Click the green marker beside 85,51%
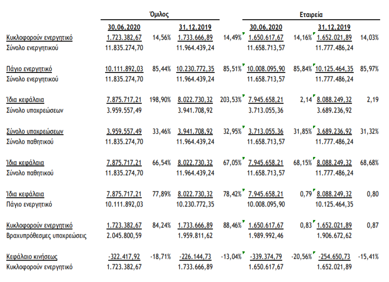Screen dimensions: 389x282 244,65
